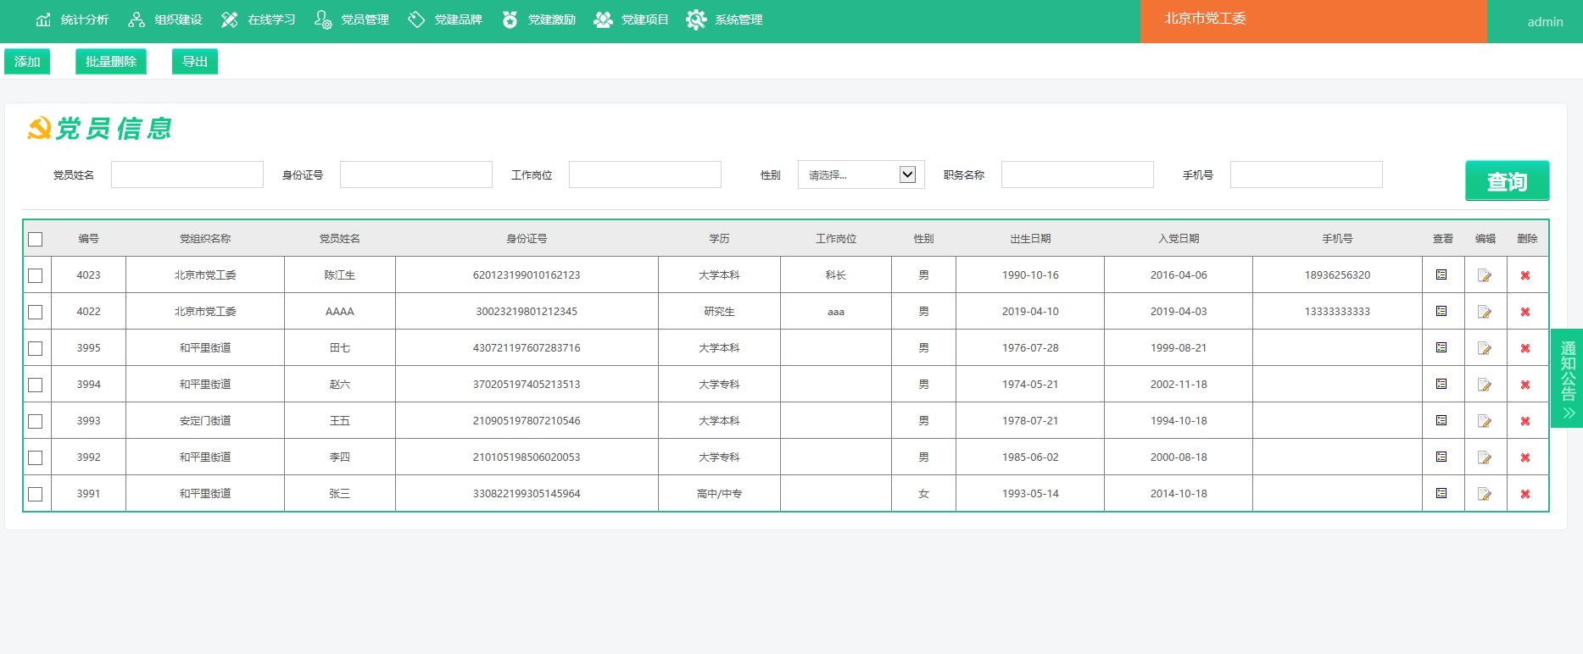View details of record 3992
This screenshot has width=1583, height=654.
tap(1441, 457)
